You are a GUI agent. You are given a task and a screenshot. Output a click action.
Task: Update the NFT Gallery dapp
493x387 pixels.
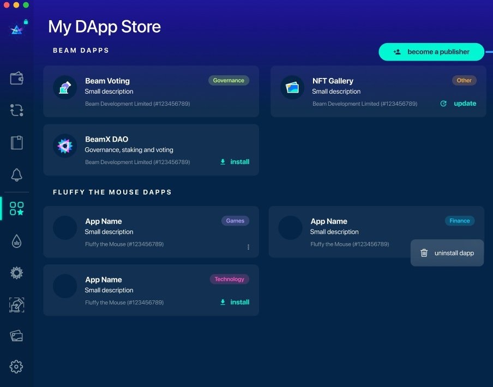459,104
